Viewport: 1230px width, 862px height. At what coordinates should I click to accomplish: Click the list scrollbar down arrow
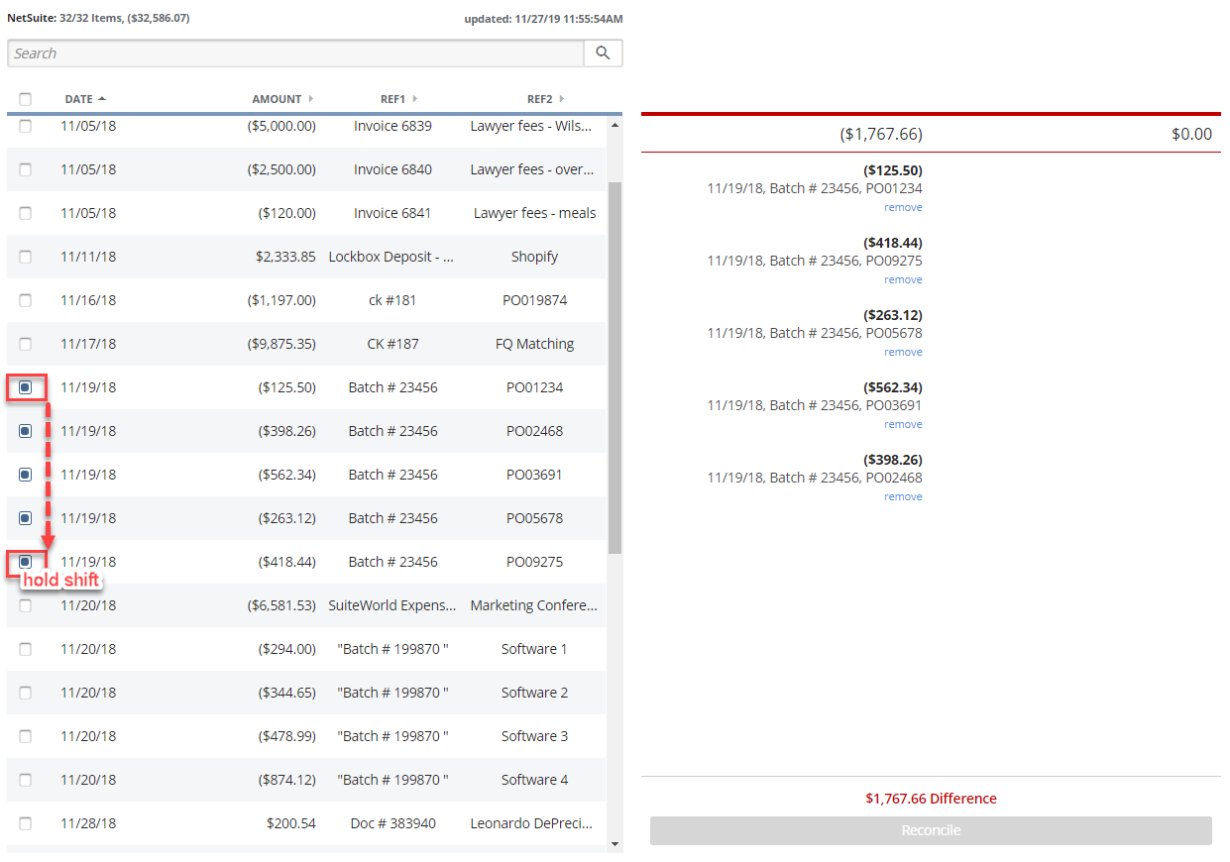click(615, 844)
